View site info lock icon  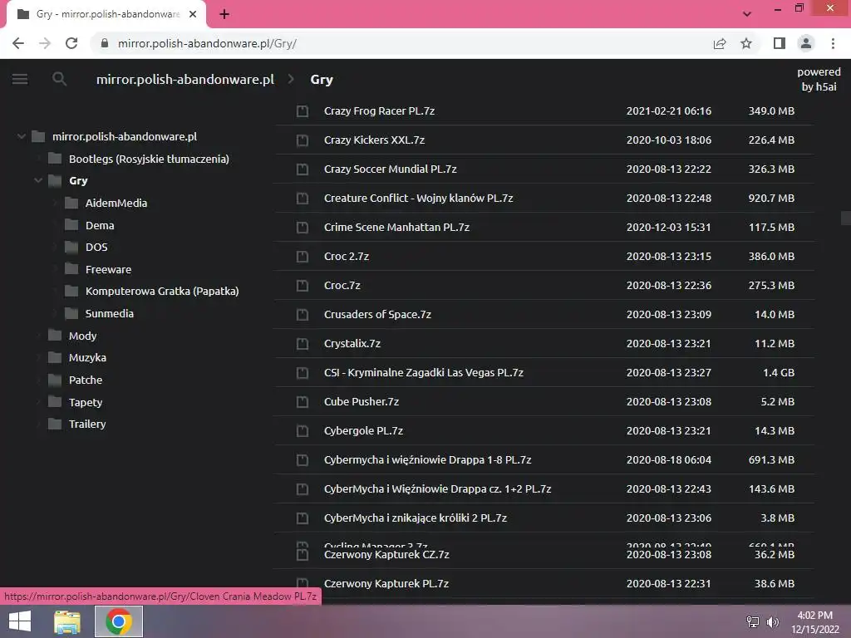click(x=105, y=43)
